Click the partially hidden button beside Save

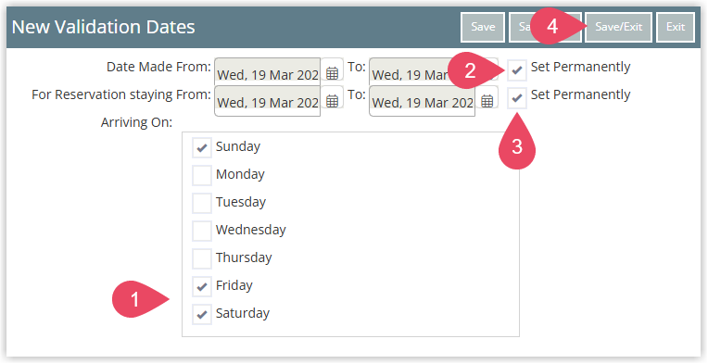(520, 27)
